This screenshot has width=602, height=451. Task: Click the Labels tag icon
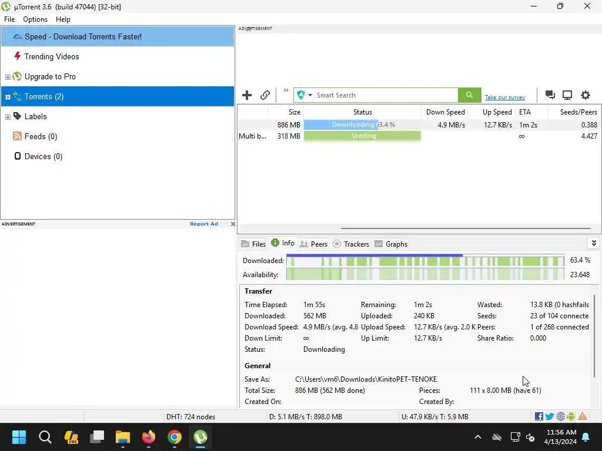point(17,116)
